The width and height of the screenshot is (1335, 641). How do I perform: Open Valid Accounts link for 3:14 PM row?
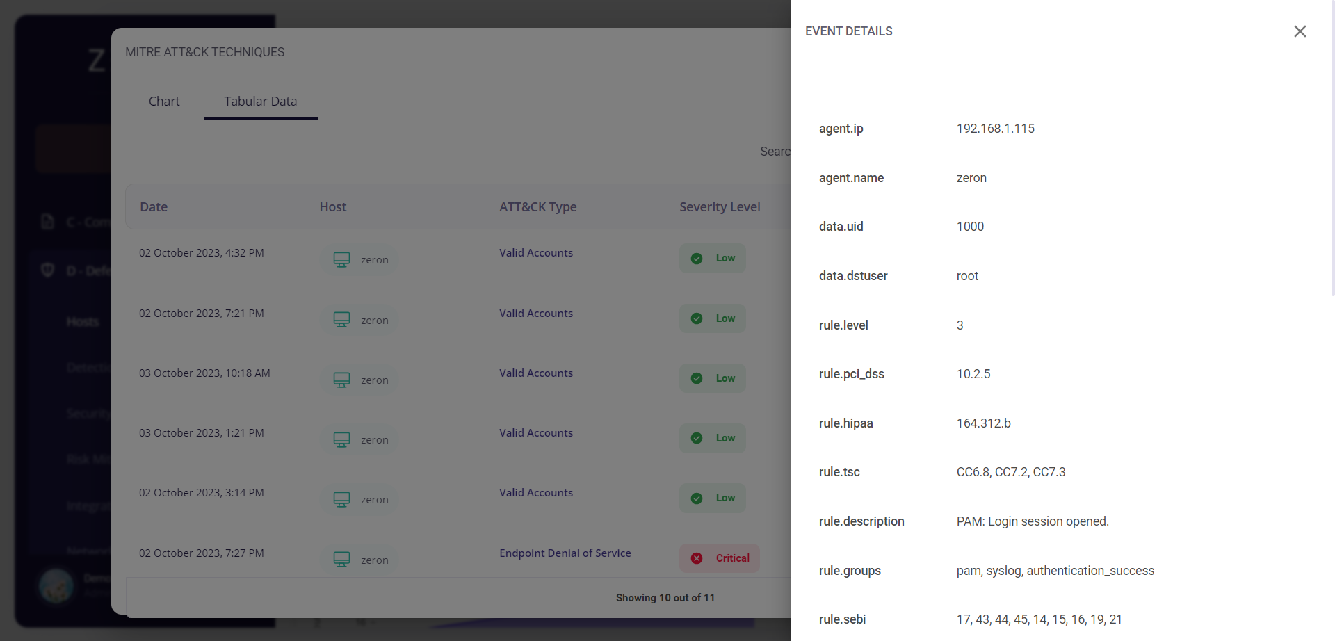point(536,493)
